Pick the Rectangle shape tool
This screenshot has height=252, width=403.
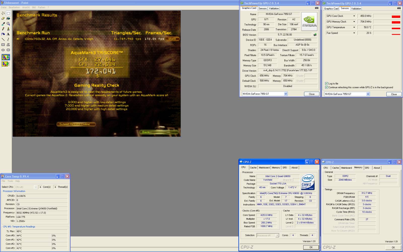tap(3, 45)
